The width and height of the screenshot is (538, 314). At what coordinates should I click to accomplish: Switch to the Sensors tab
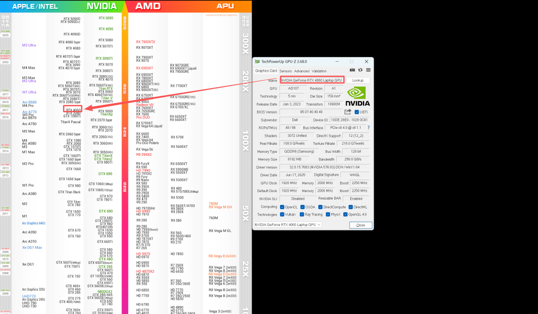285,71
